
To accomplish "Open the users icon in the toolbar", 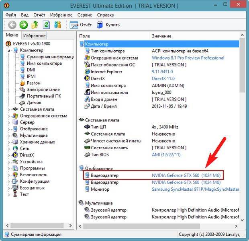I will [57, 25].
